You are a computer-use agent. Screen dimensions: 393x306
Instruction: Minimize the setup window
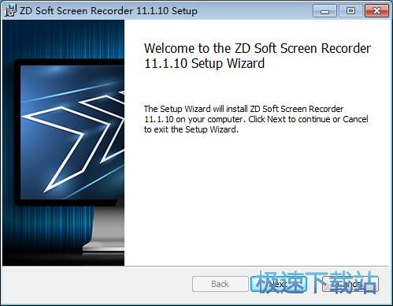(324, 11)
